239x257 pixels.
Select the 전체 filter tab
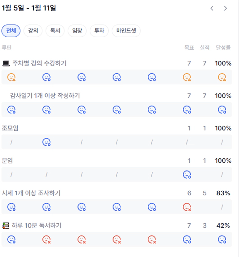pos(11,31)
